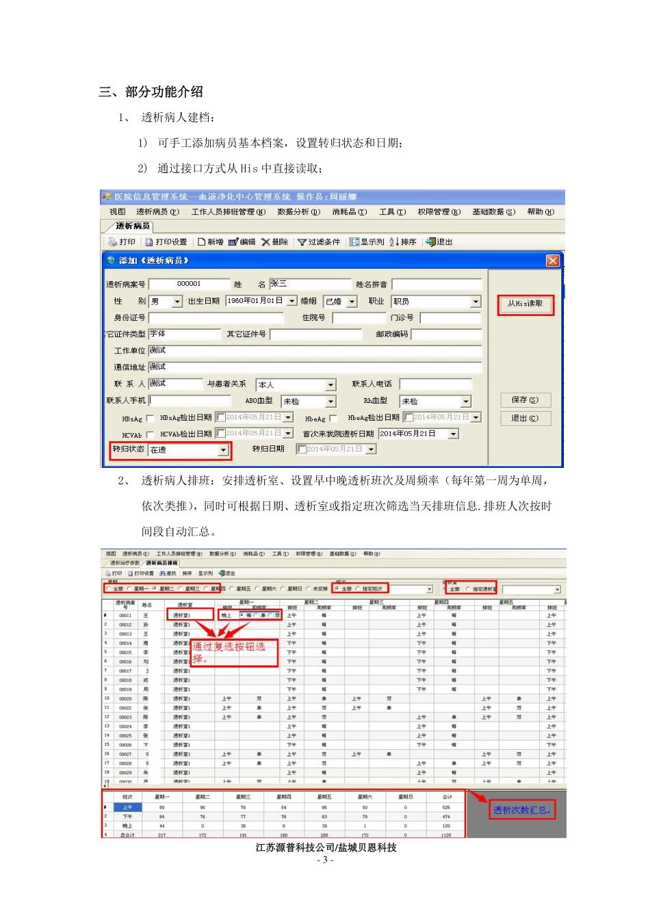Select the 指定班次 radio button
The height and width of the screenshot is (920, 650).
358,588
